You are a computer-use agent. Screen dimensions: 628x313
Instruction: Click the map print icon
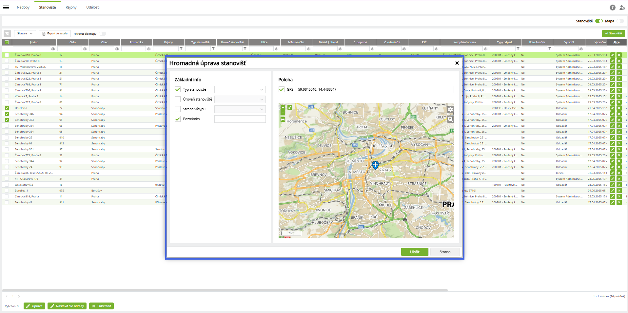(283, 120)
